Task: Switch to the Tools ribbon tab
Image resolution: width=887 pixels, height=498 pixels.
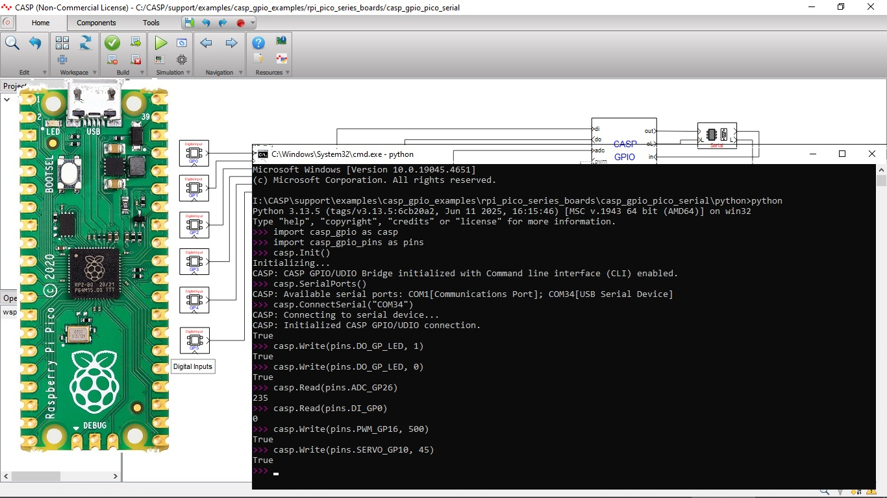Action: pyautogui.click(x=151, y=23)
